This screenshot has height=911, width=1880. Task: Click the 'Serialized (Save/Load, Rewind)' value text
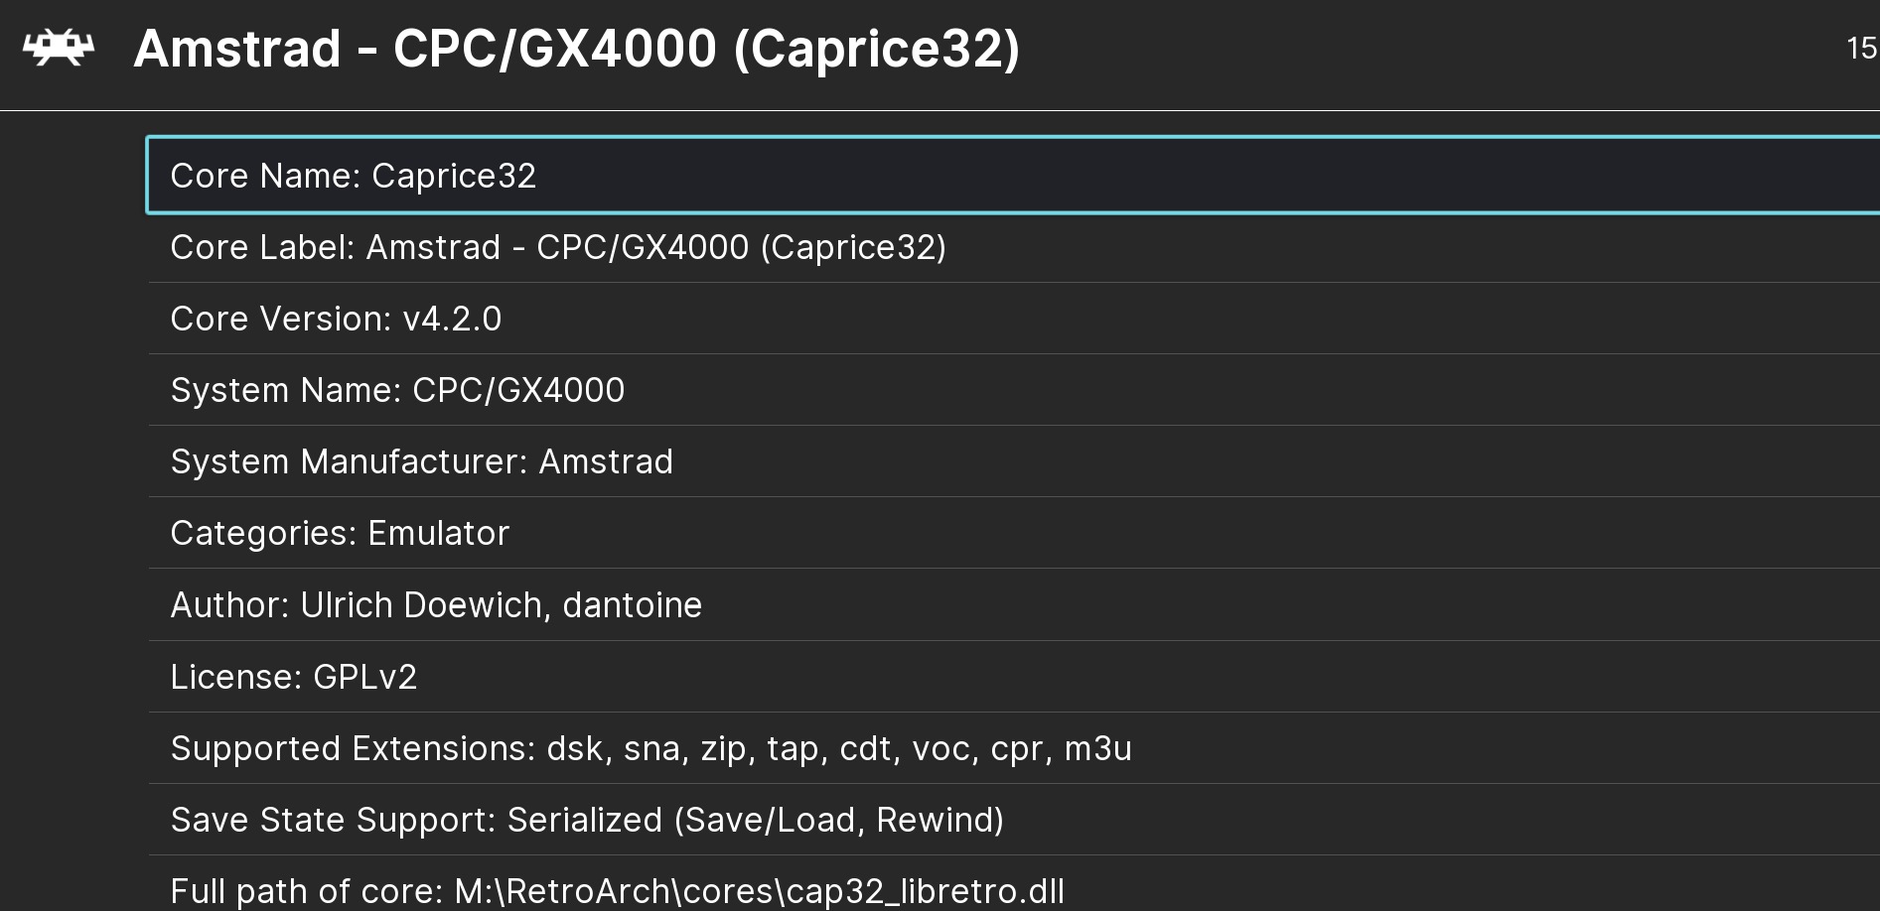tap(756, 820)
